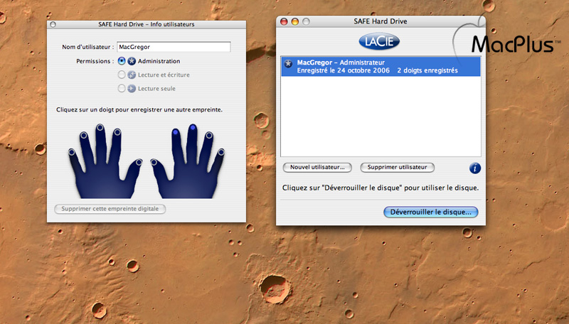Click the left hand index fingertip
Screen dimensions: 569x324
point(117,132)
